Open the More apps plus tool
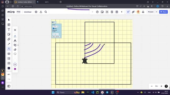This screenshot has width=170, height=95. 9,68
